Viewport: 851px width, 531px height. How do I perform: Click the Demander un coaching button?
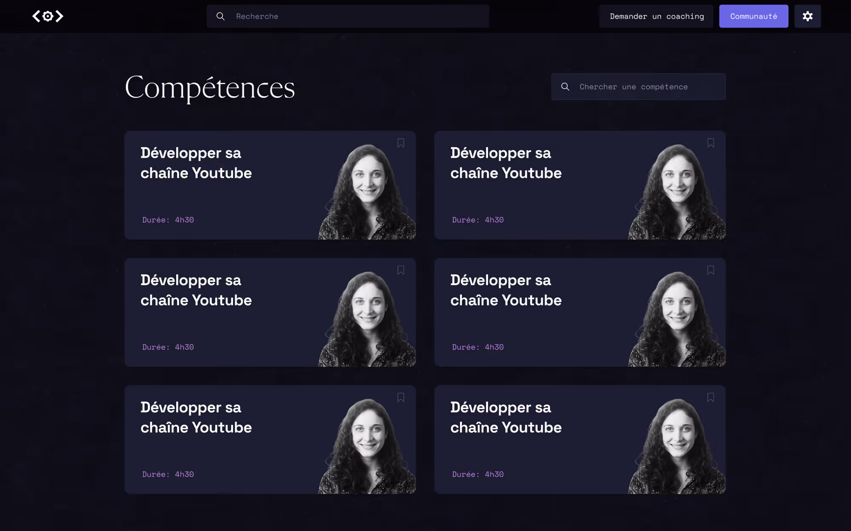pyautogui.click(x=656, y=16)
